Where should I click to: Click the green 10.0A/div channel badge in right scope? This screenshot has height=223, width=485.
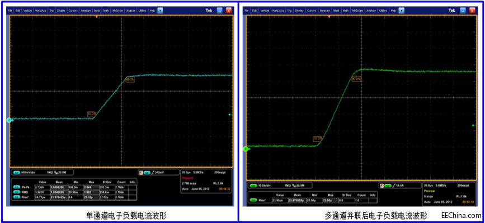point(253,186)
